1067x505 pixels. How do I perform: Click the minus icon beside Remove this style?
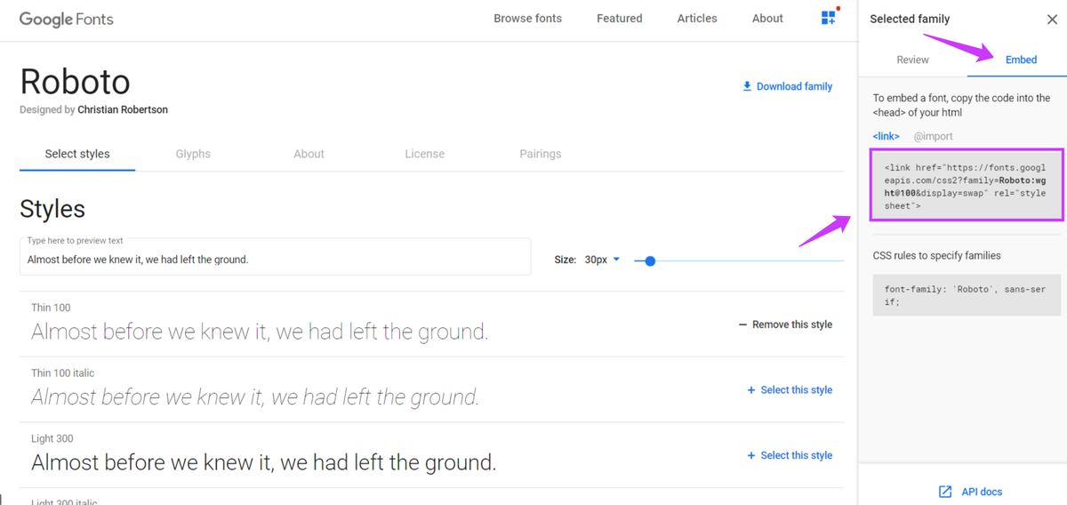tap(742, 325)
